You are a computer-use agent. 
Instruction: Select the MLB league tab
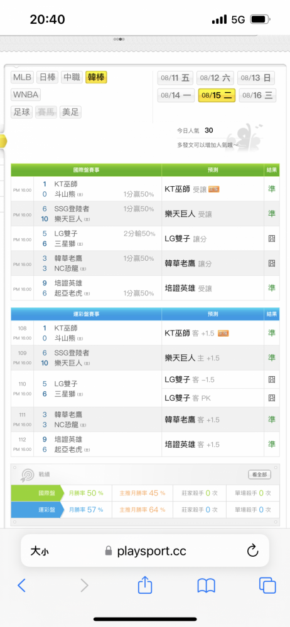click(x=22, y=78)
